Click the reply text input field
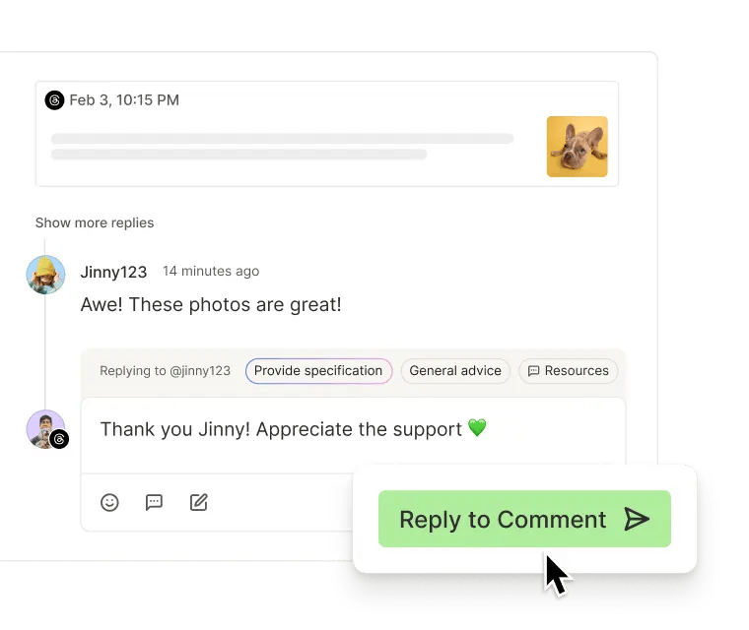 click(x=353, y=435)
